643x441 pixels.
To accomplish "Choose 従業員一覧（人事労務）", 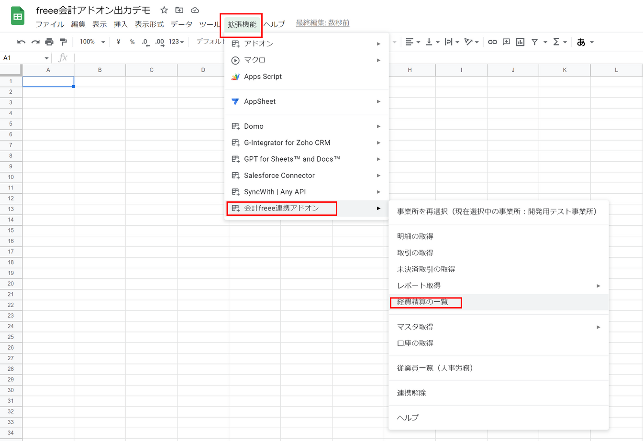I will 499,368.
